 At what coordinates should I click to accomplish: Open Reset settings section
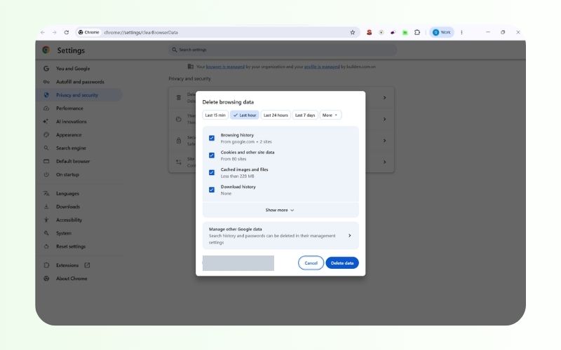click(x=71, y=246)
